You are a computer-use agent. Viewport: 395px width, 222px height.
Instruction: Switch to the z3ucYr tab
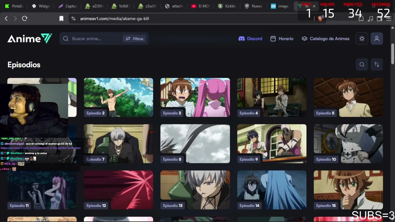click(x=148, y=6)
